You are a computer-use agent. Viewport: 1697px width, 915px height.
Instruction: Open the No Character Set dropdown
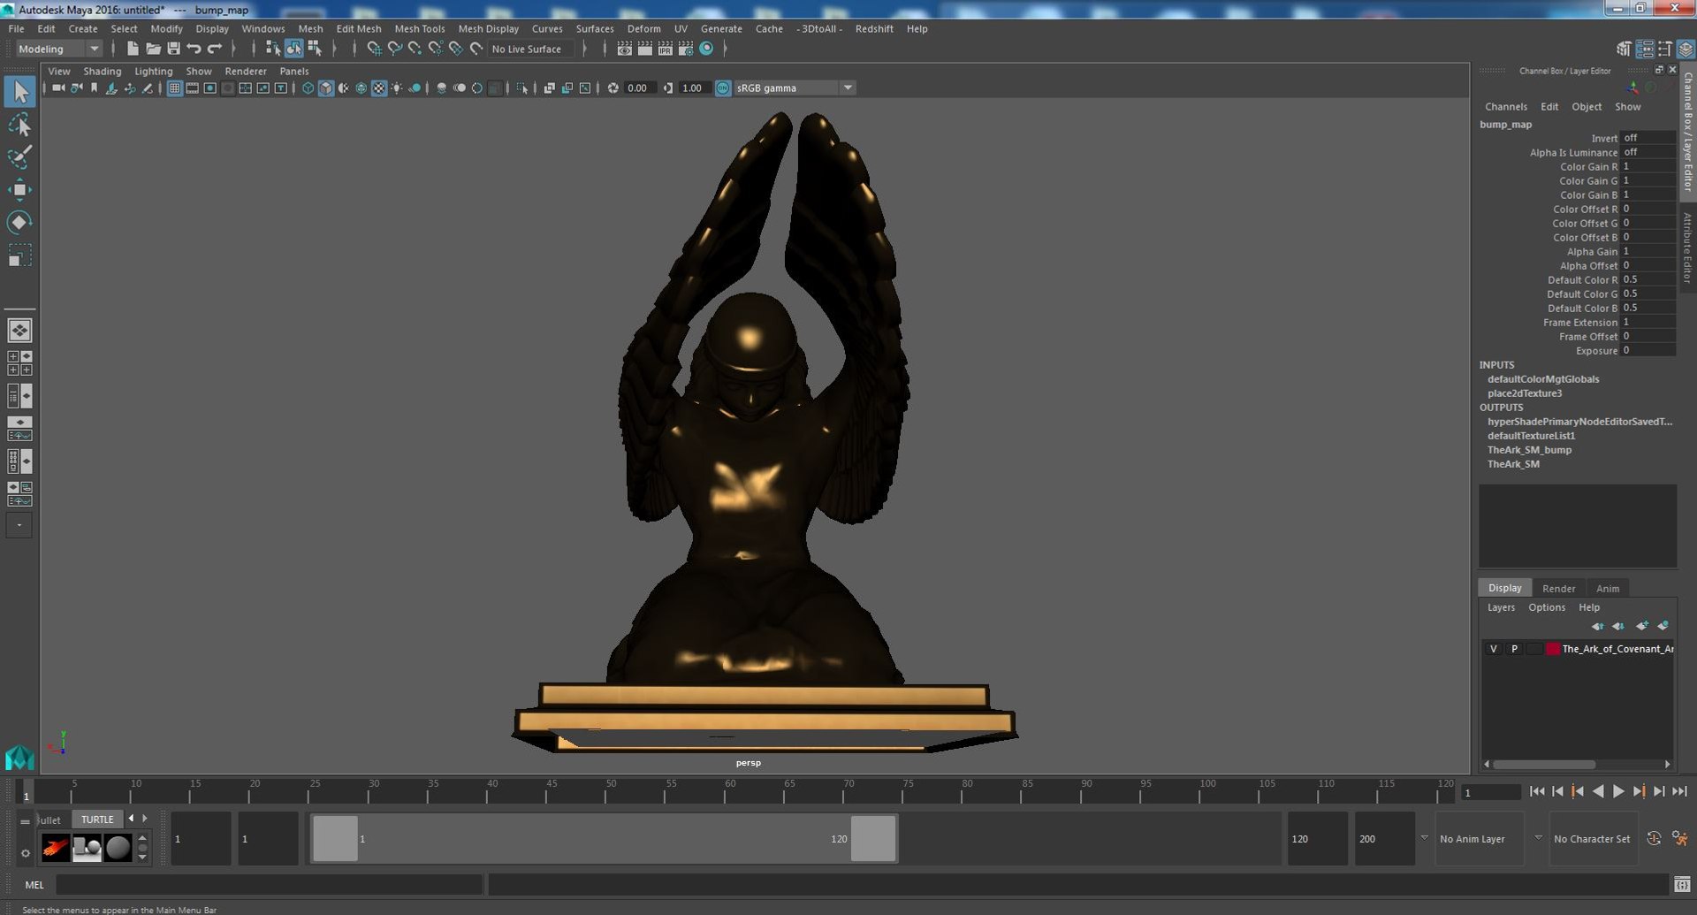point(1538,838)
